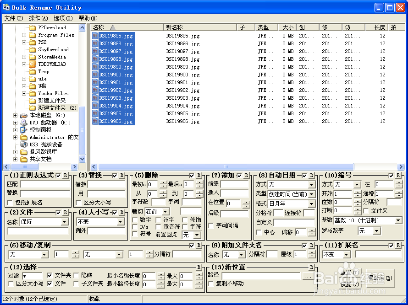Click the JPG file icon of DSC19900.jpg
The height and width of the screenshot is (305, 408).
click(x=95, y=75)
